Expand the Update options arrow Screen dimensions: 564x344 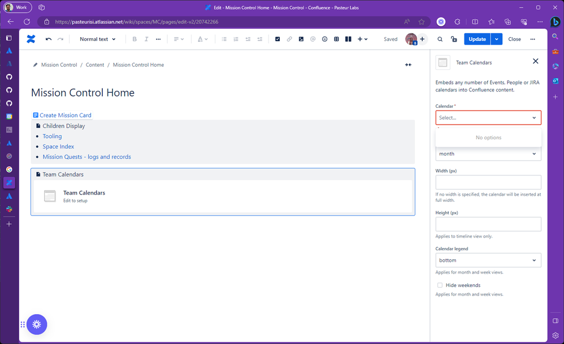(x=496, y=39)
